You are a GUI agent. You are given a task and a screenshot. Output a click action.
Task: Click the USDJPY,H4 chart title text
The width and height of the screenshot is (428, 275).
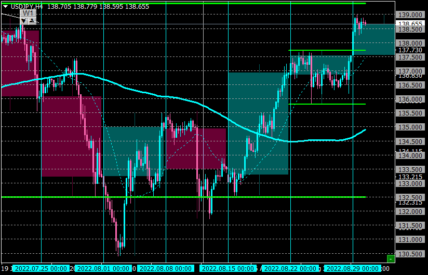pos(27,7)
